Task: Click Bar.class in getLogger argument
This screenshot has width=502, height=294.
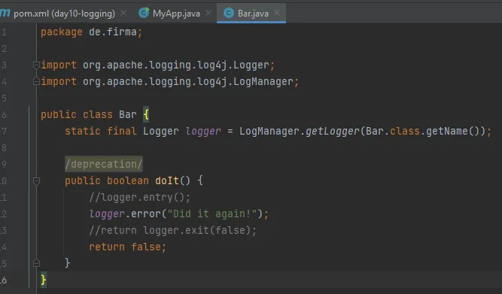Action: coord(393,131)
